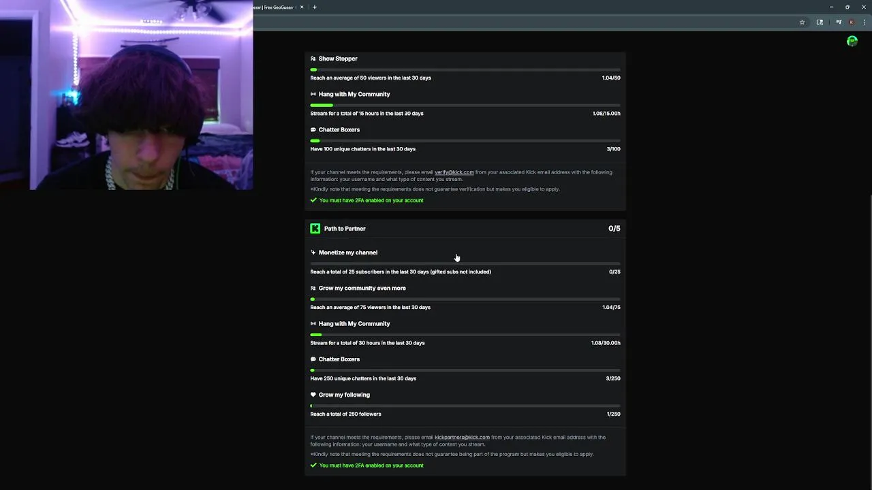Click the 1.08/30.00h stream hours value

(x=606, y=343)
